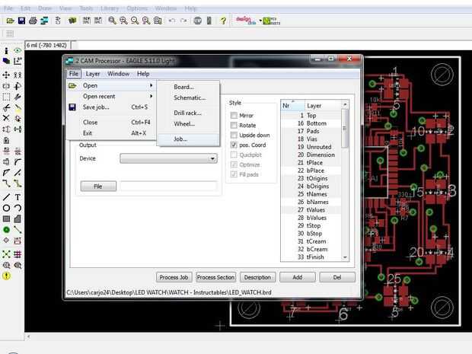The width and height of the screenshot is (472, 354).
Task: Enable the Mirror checkbox
Action: click(234, 115)
